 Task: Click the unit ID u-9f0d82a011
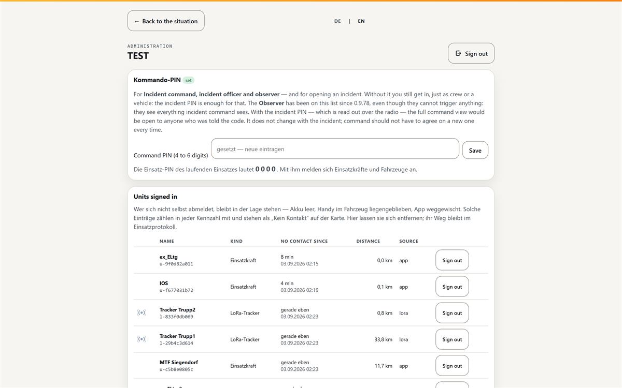[x=176, y=264]
